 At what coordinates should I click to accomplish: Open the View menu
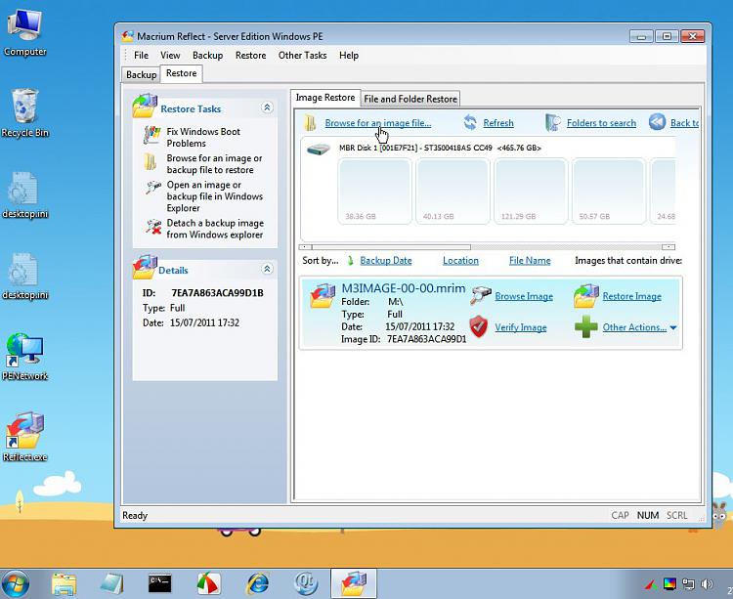tap(170, 55)
